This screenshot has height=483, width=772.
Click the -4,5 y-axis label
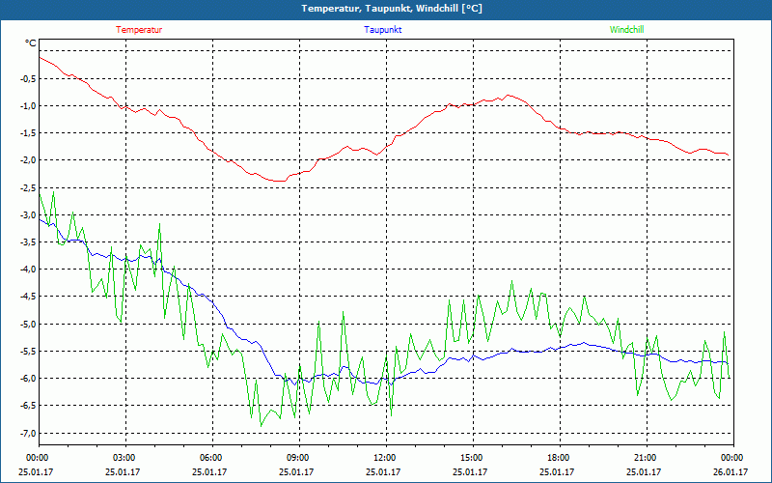click(x=28, y=297)
